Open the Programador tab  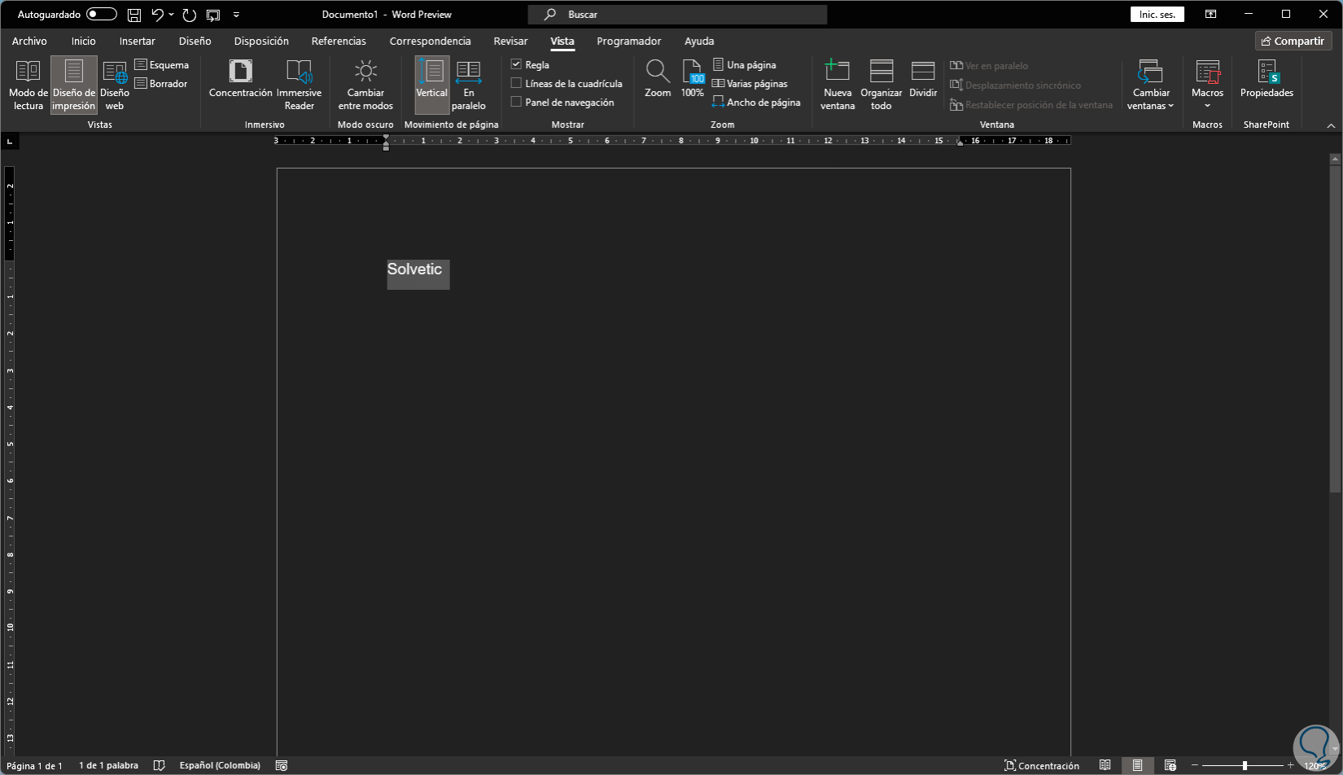pyautogui.click(x=628, y=41)
